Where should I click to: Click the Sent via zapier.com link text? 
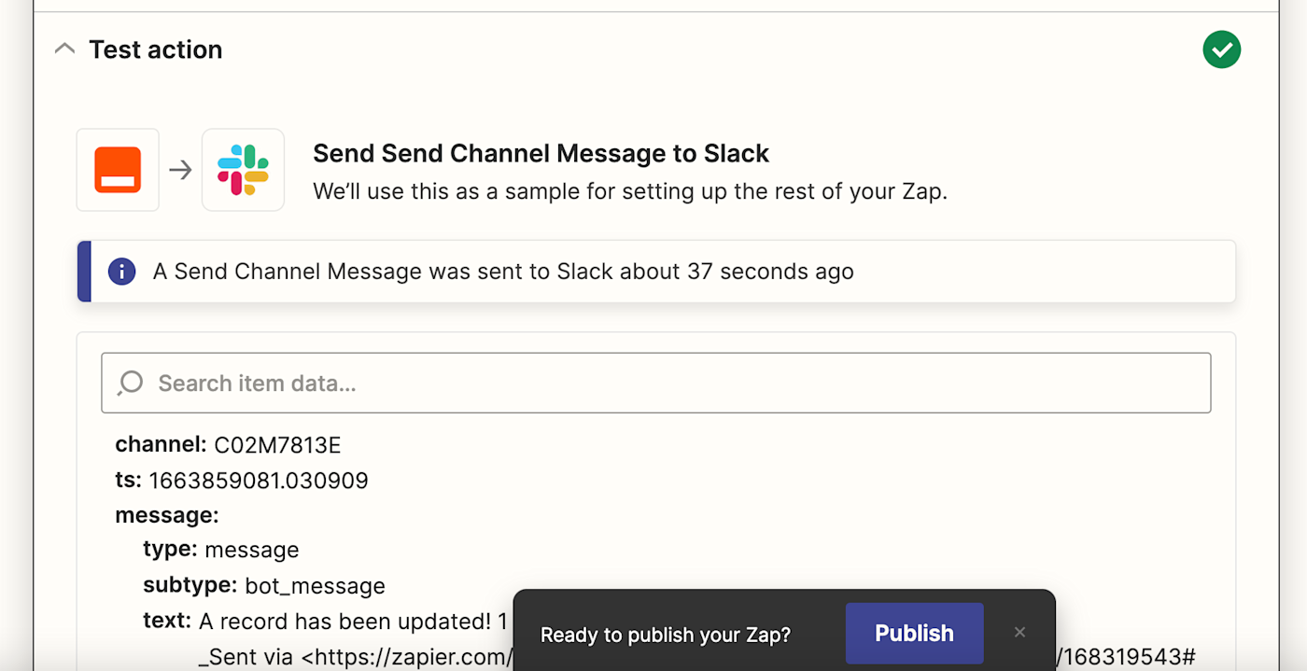pos(355,656)
